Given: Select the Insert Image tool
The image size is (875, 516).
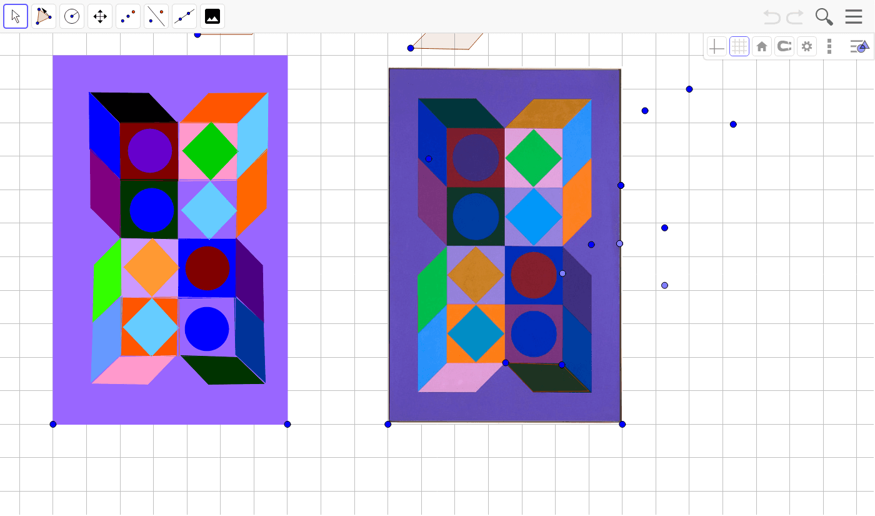Looking at the screenshot, I should (212, 16).
